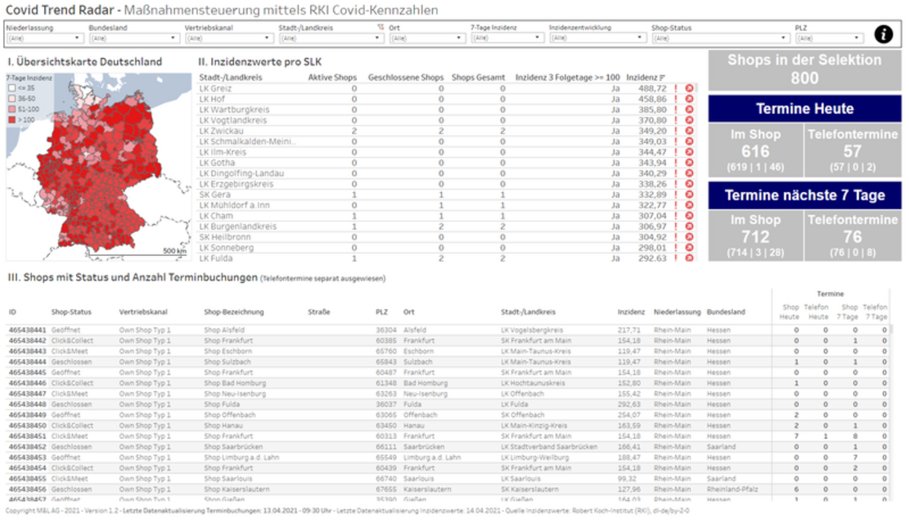Click red exclamation mark in SK Gera row

pyautogui.click(x=677, y=195)
